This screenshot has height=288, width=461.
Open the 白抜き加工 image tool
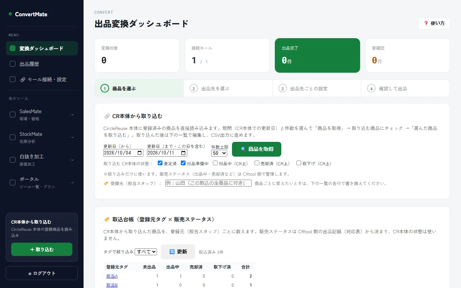42,160
